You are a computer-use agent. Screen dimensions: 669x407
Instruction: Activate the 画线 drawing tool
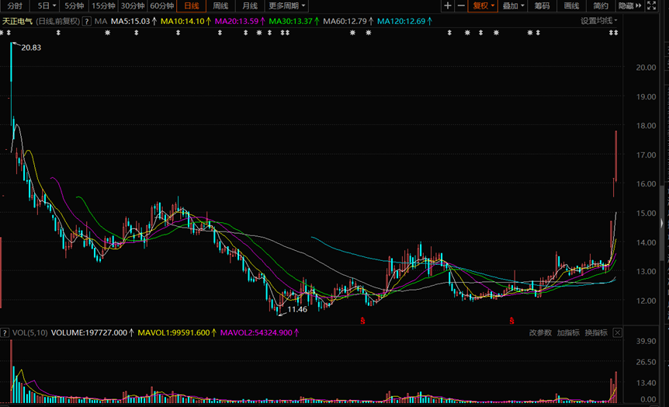571,5
